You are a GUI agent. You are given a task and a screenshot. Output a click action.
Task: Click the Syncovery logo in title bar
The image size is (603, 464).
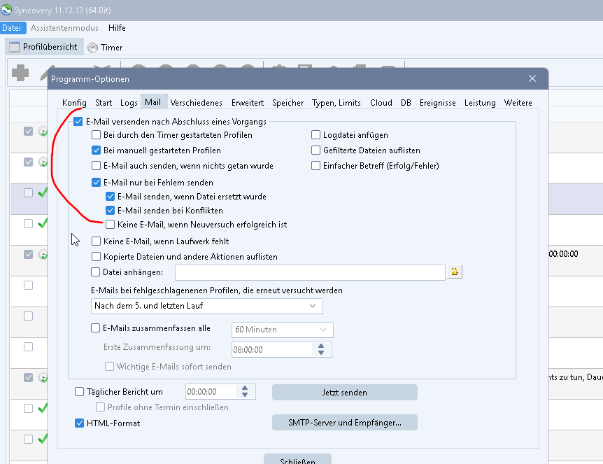click(x=6, y=11)
